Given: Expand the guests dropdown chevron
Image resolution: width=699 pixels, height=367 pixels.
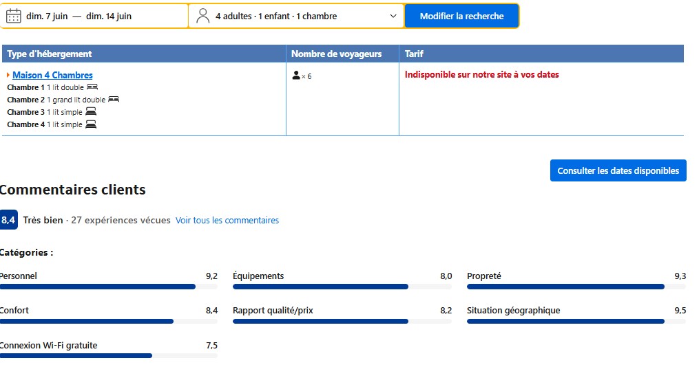Looking at the screenshot, I should click(393, 16).
